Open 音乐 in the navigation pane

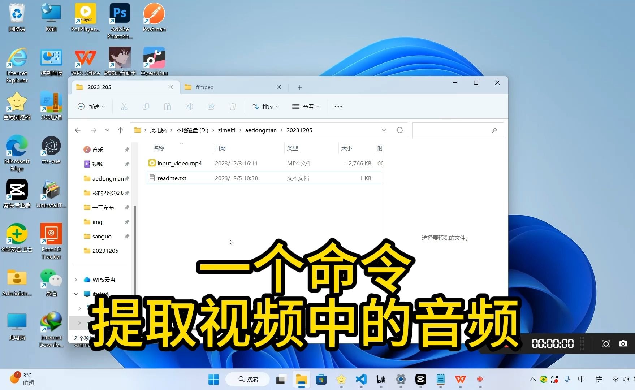click(x=98, y=149)
